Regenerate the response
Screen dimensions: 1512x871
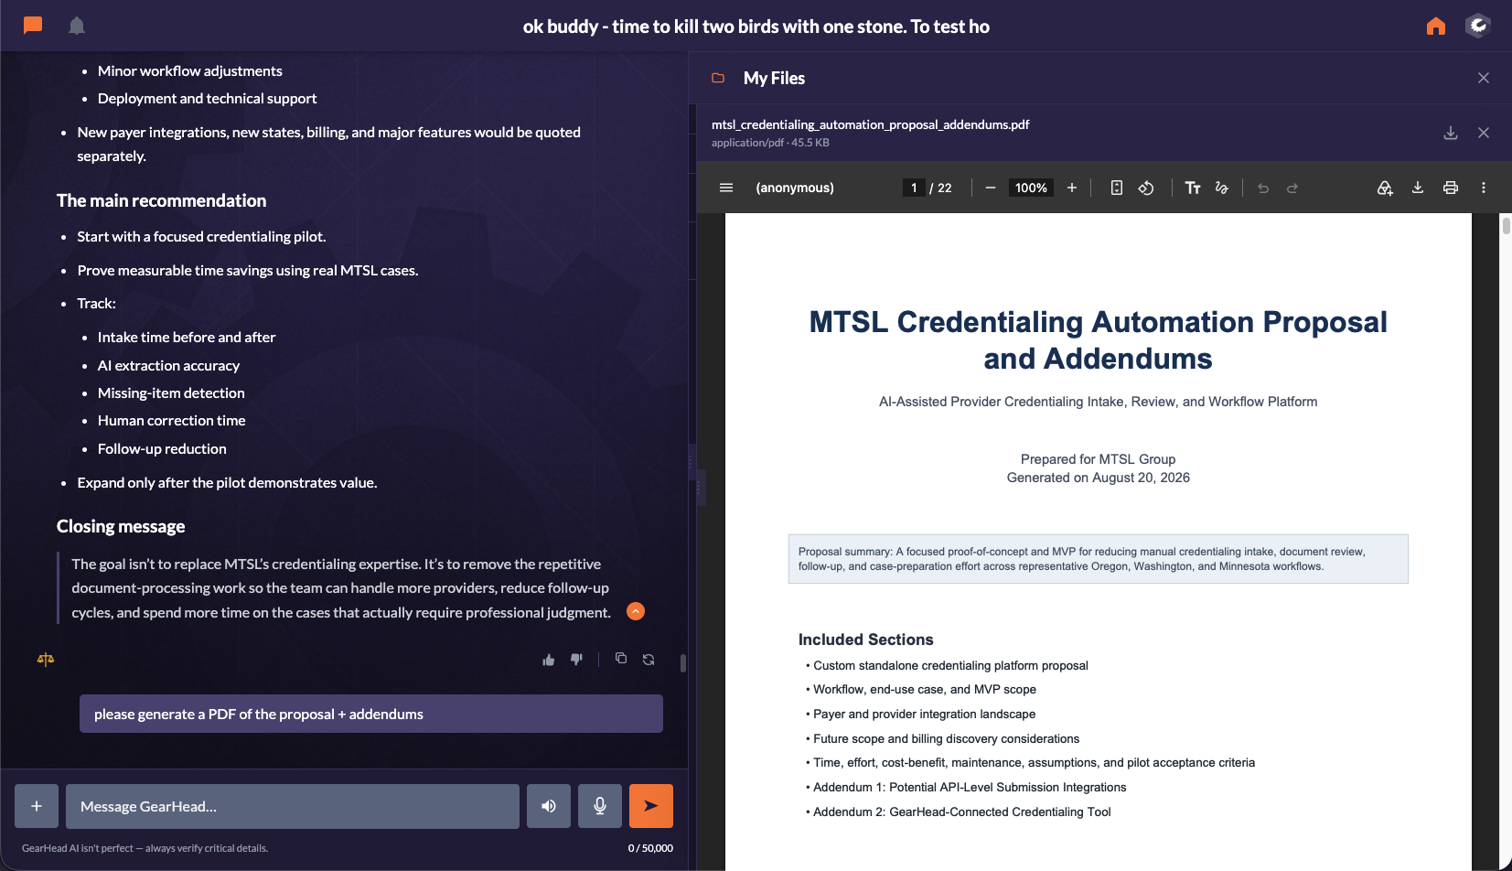(x=649, y=659)
